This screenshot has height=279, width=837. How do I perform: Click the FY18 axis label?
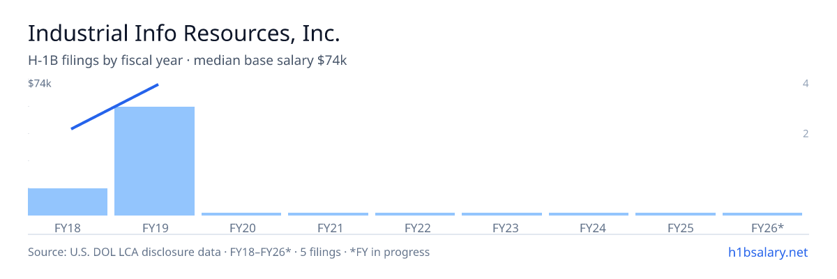tap(68, 227)
